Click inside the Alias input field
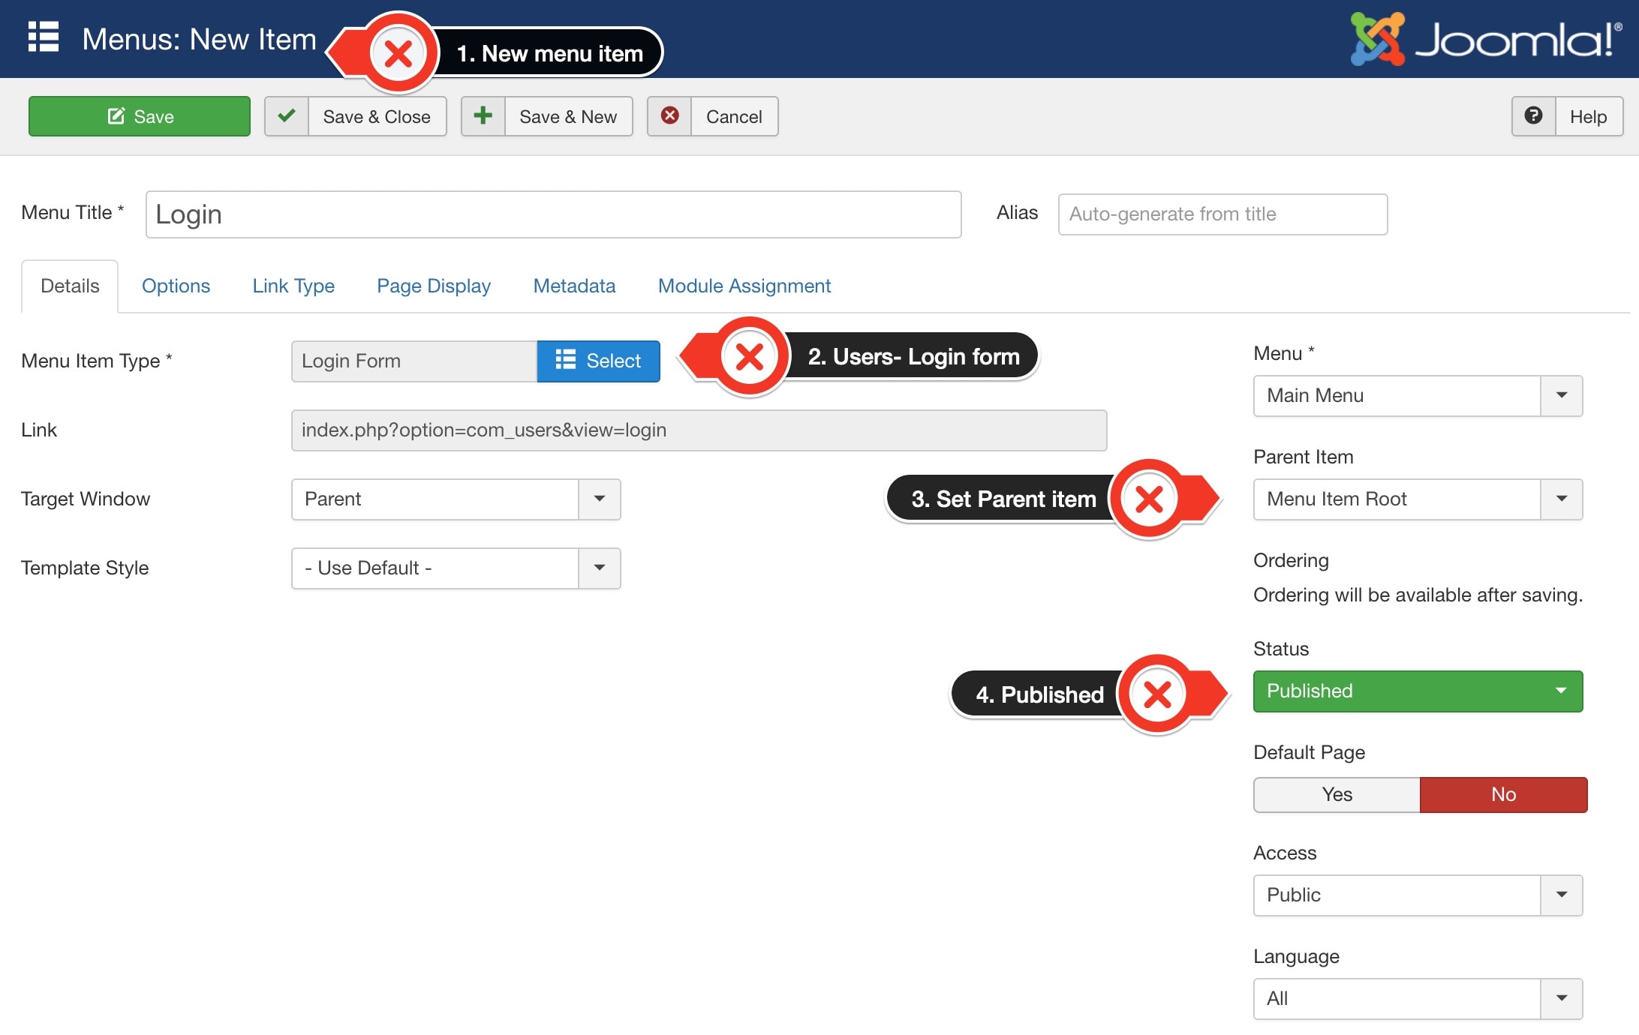This screenshot has height=1035, width=1639. [x=1222, y=214]
